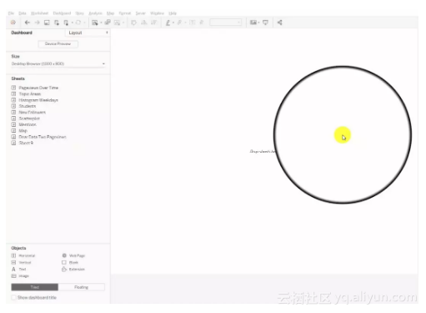The image size is (426, 313).
Task: Open the Server menu
Action: 141,13
